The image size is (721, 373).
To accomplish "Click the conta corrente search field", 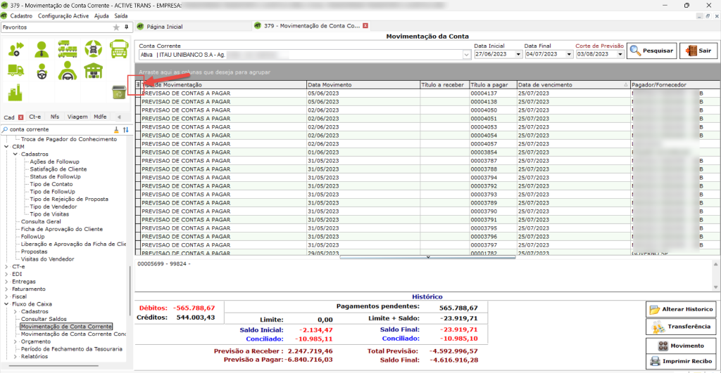I will coord(60,130).
